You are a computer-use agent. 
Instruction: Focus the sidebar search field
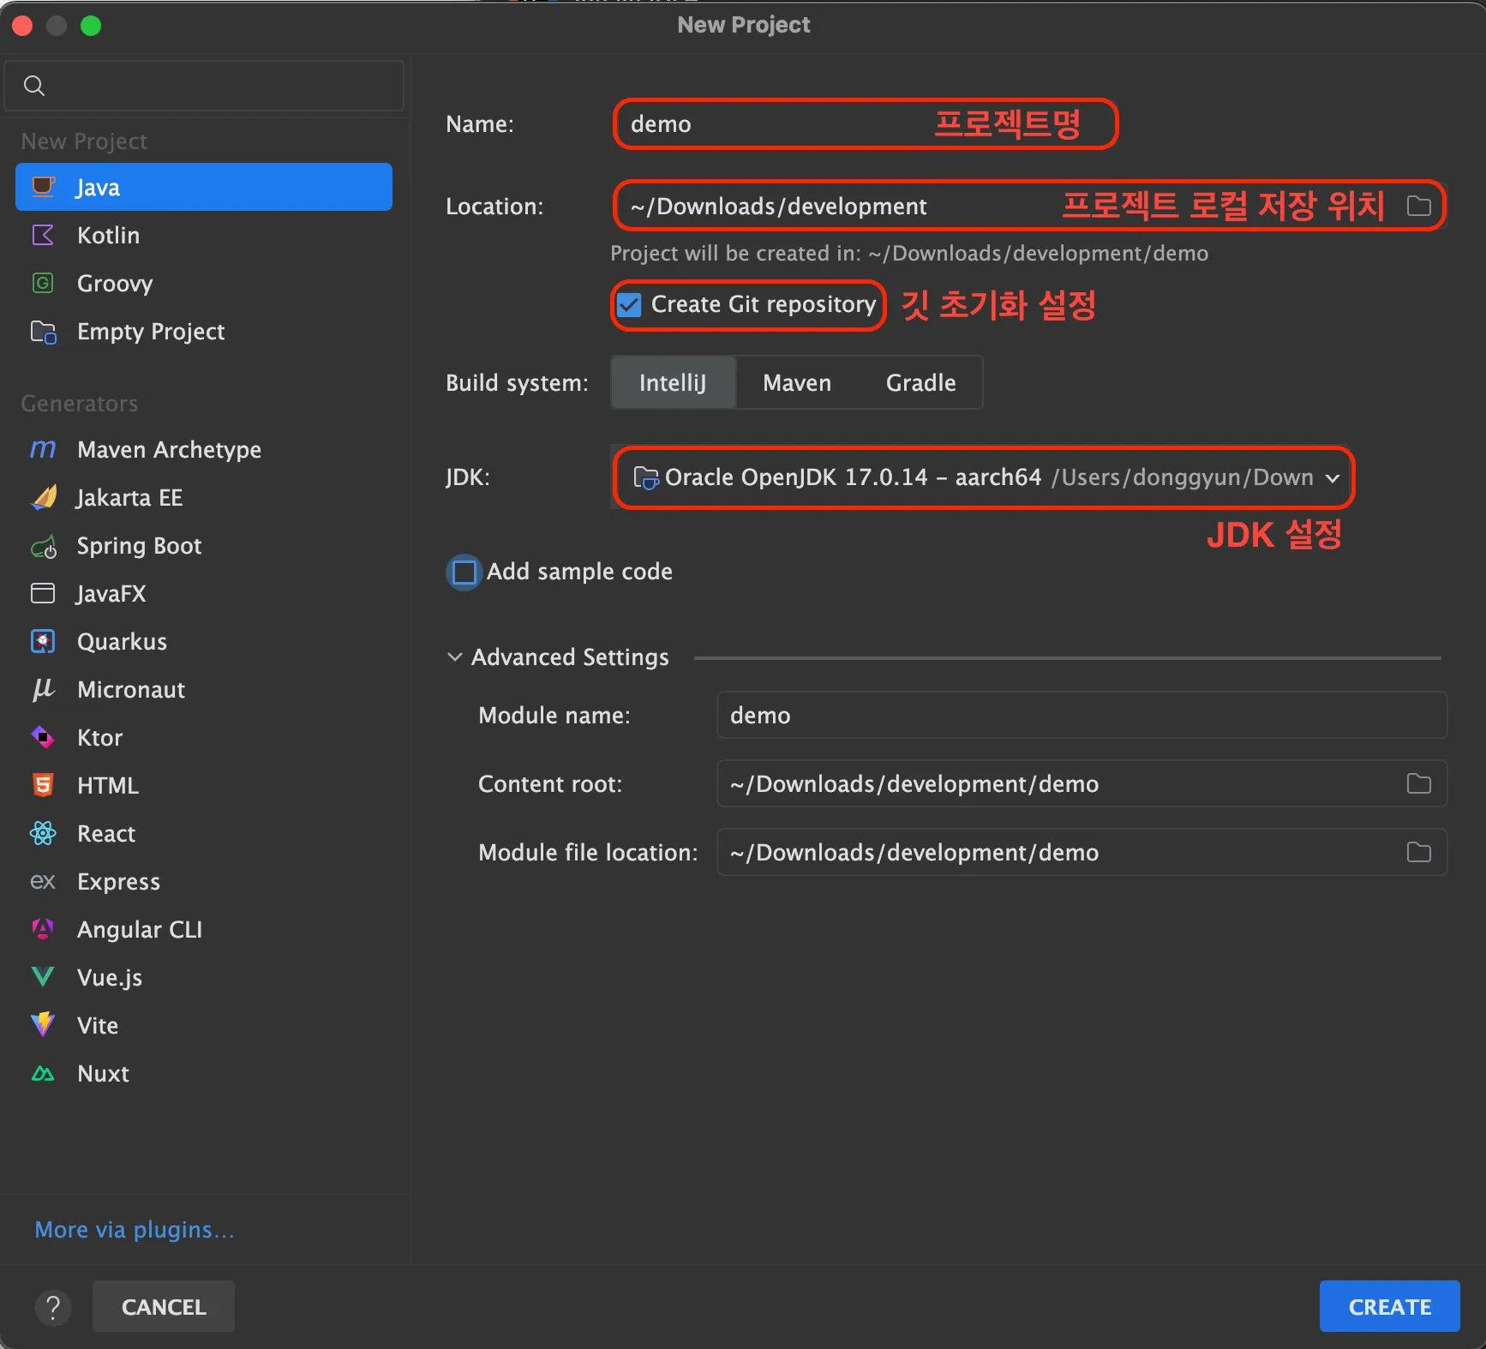coord(204,86)
